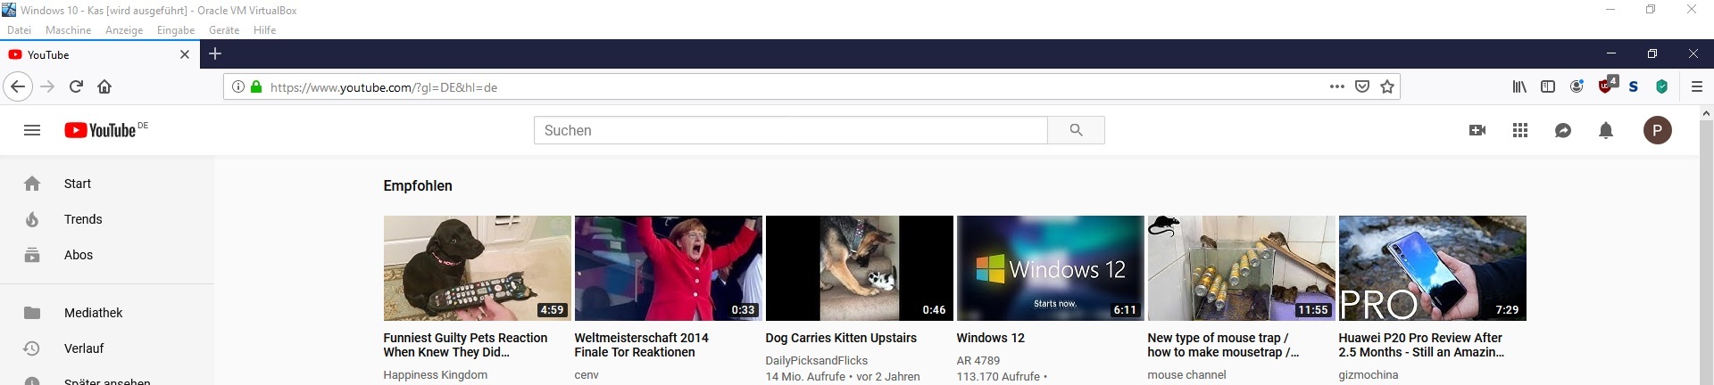Click the Pocket save icon
The width and height of the screenshot is (1714, 385).
click(1362, 86)
